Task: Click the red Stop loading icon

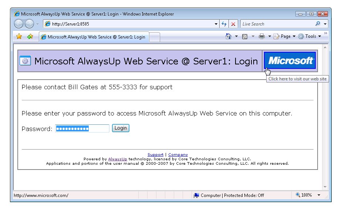Action: 233,24
